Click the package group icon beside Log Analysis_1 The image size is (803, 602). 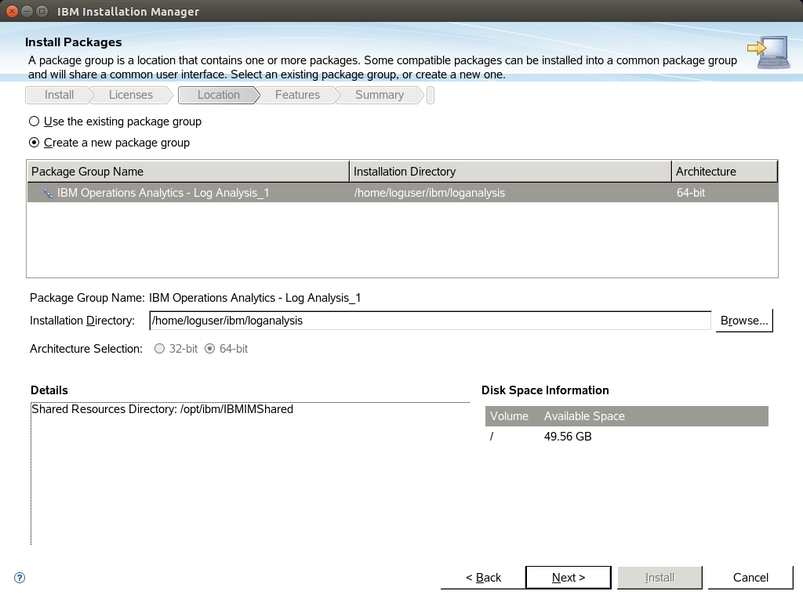(x=48, y=193)
